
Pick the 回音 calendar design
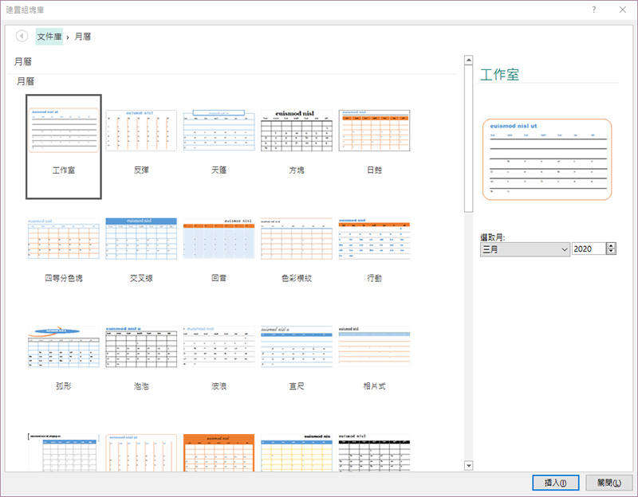tap(219, 238)
